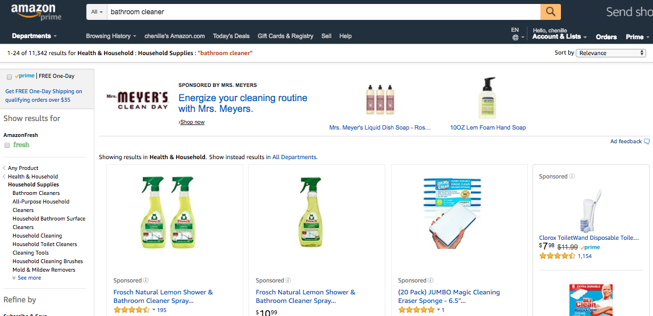This screenshot has width=653, height=316.
Task: Enable the Prime FREE One-Day checkbox
Action: pos(9,77)
